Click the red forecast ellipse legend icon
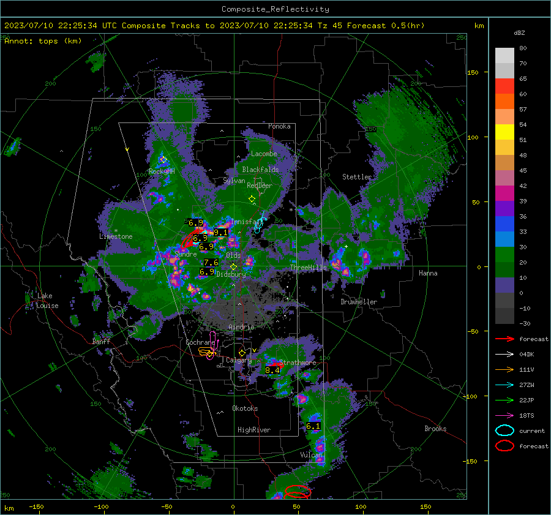Image resolution: width=551 pixels, height=515 pixels. click(504, 446)
